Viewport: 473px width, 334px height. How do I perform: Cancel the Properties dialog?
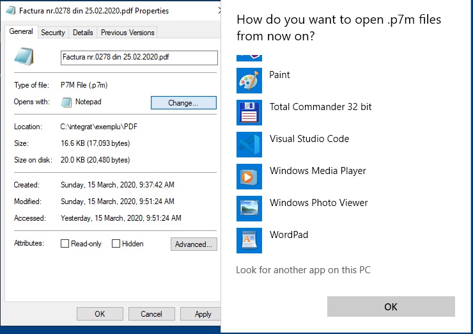[x=151, y=314]
